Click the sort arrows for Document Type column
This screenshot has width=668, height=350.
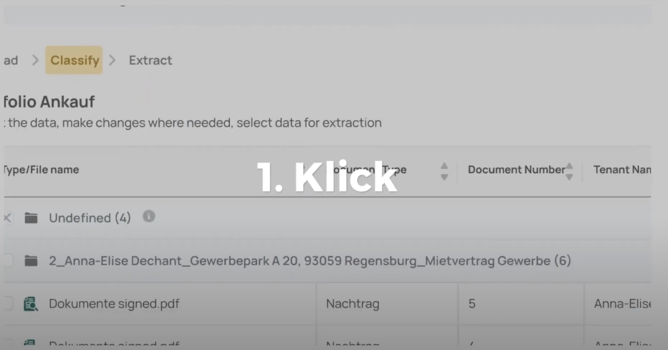click(444, 171)
